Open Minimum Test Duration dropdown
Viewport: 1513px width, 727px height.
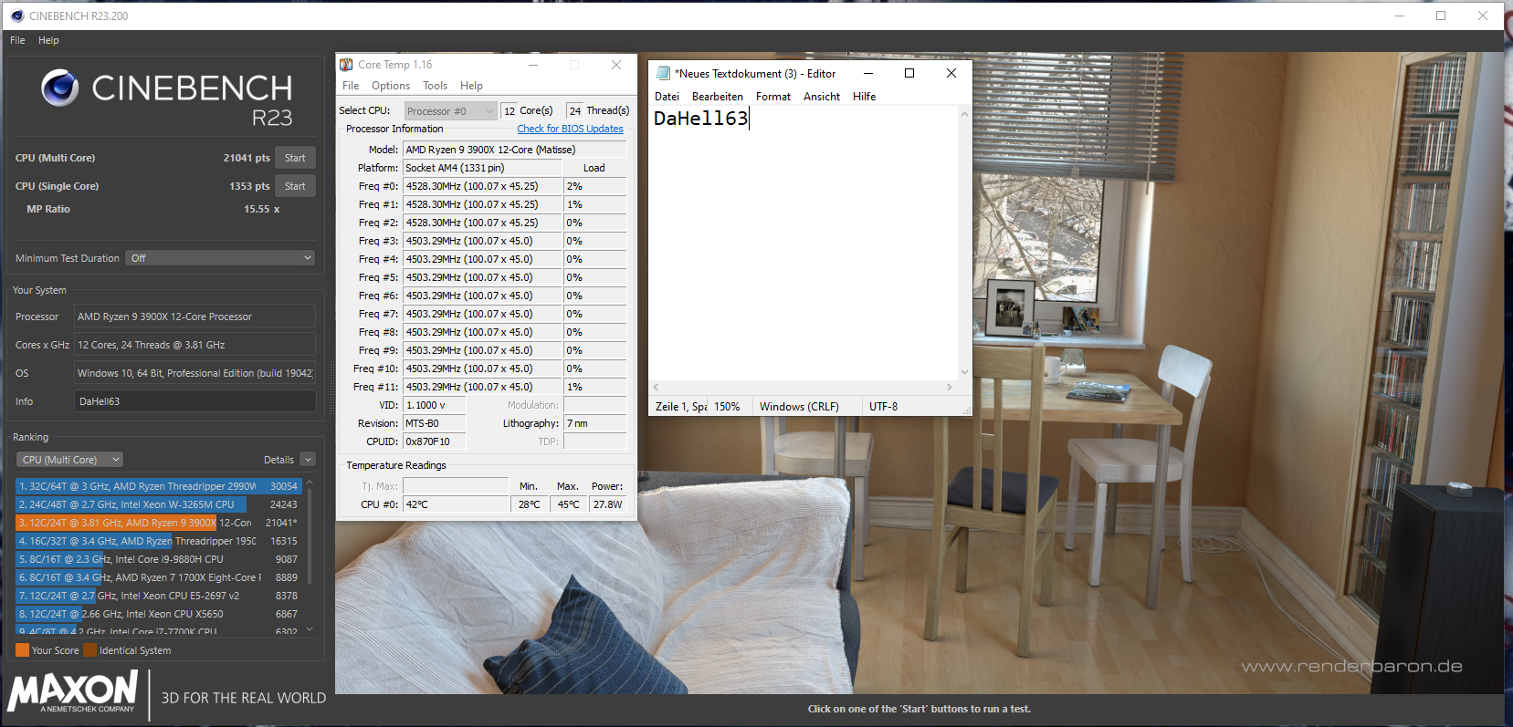tap(220, 258)
